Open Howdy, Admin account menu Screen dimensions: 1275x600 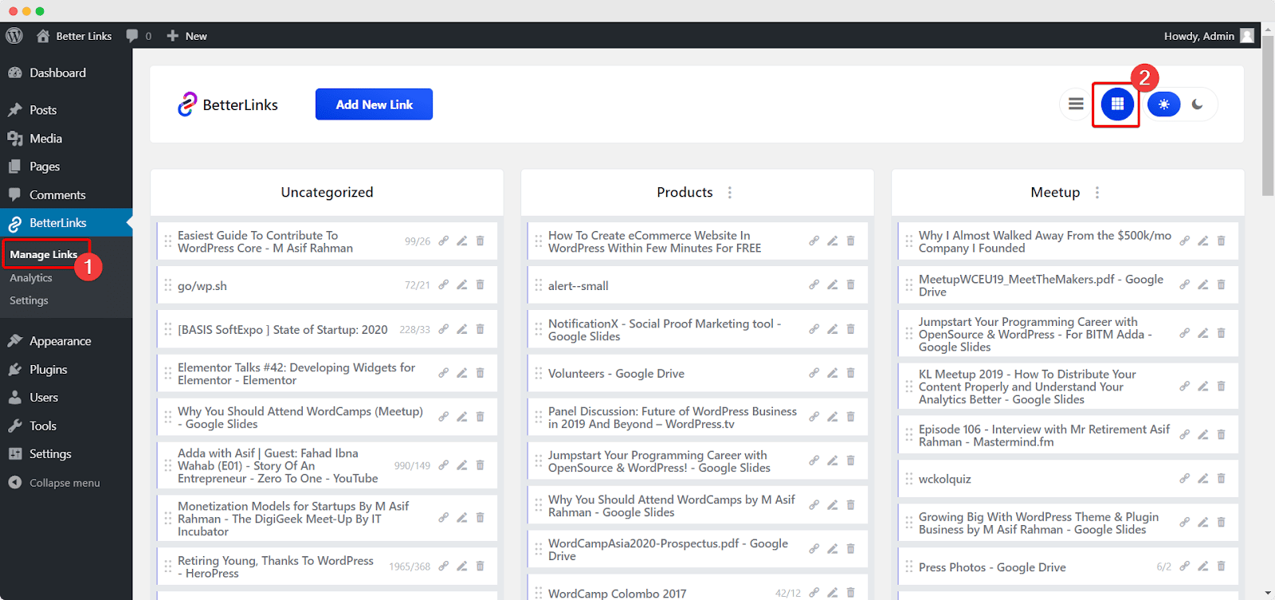coord(1209,36)
